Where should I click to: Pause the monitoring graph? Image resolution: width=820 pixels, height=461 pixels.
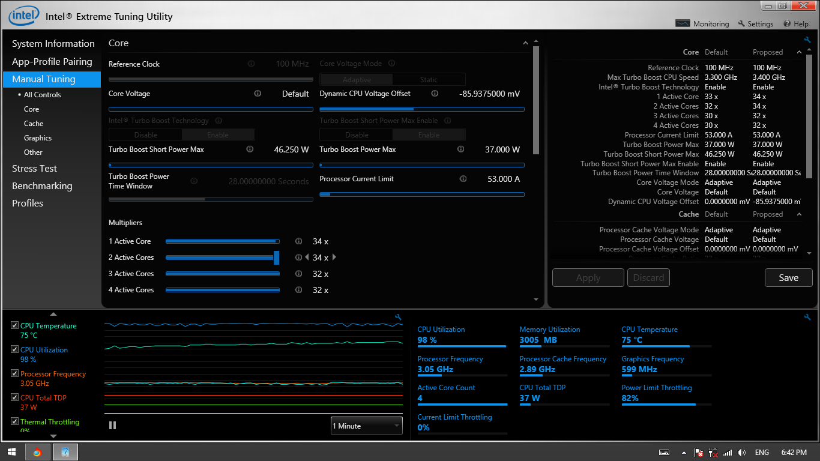point(112,425)
